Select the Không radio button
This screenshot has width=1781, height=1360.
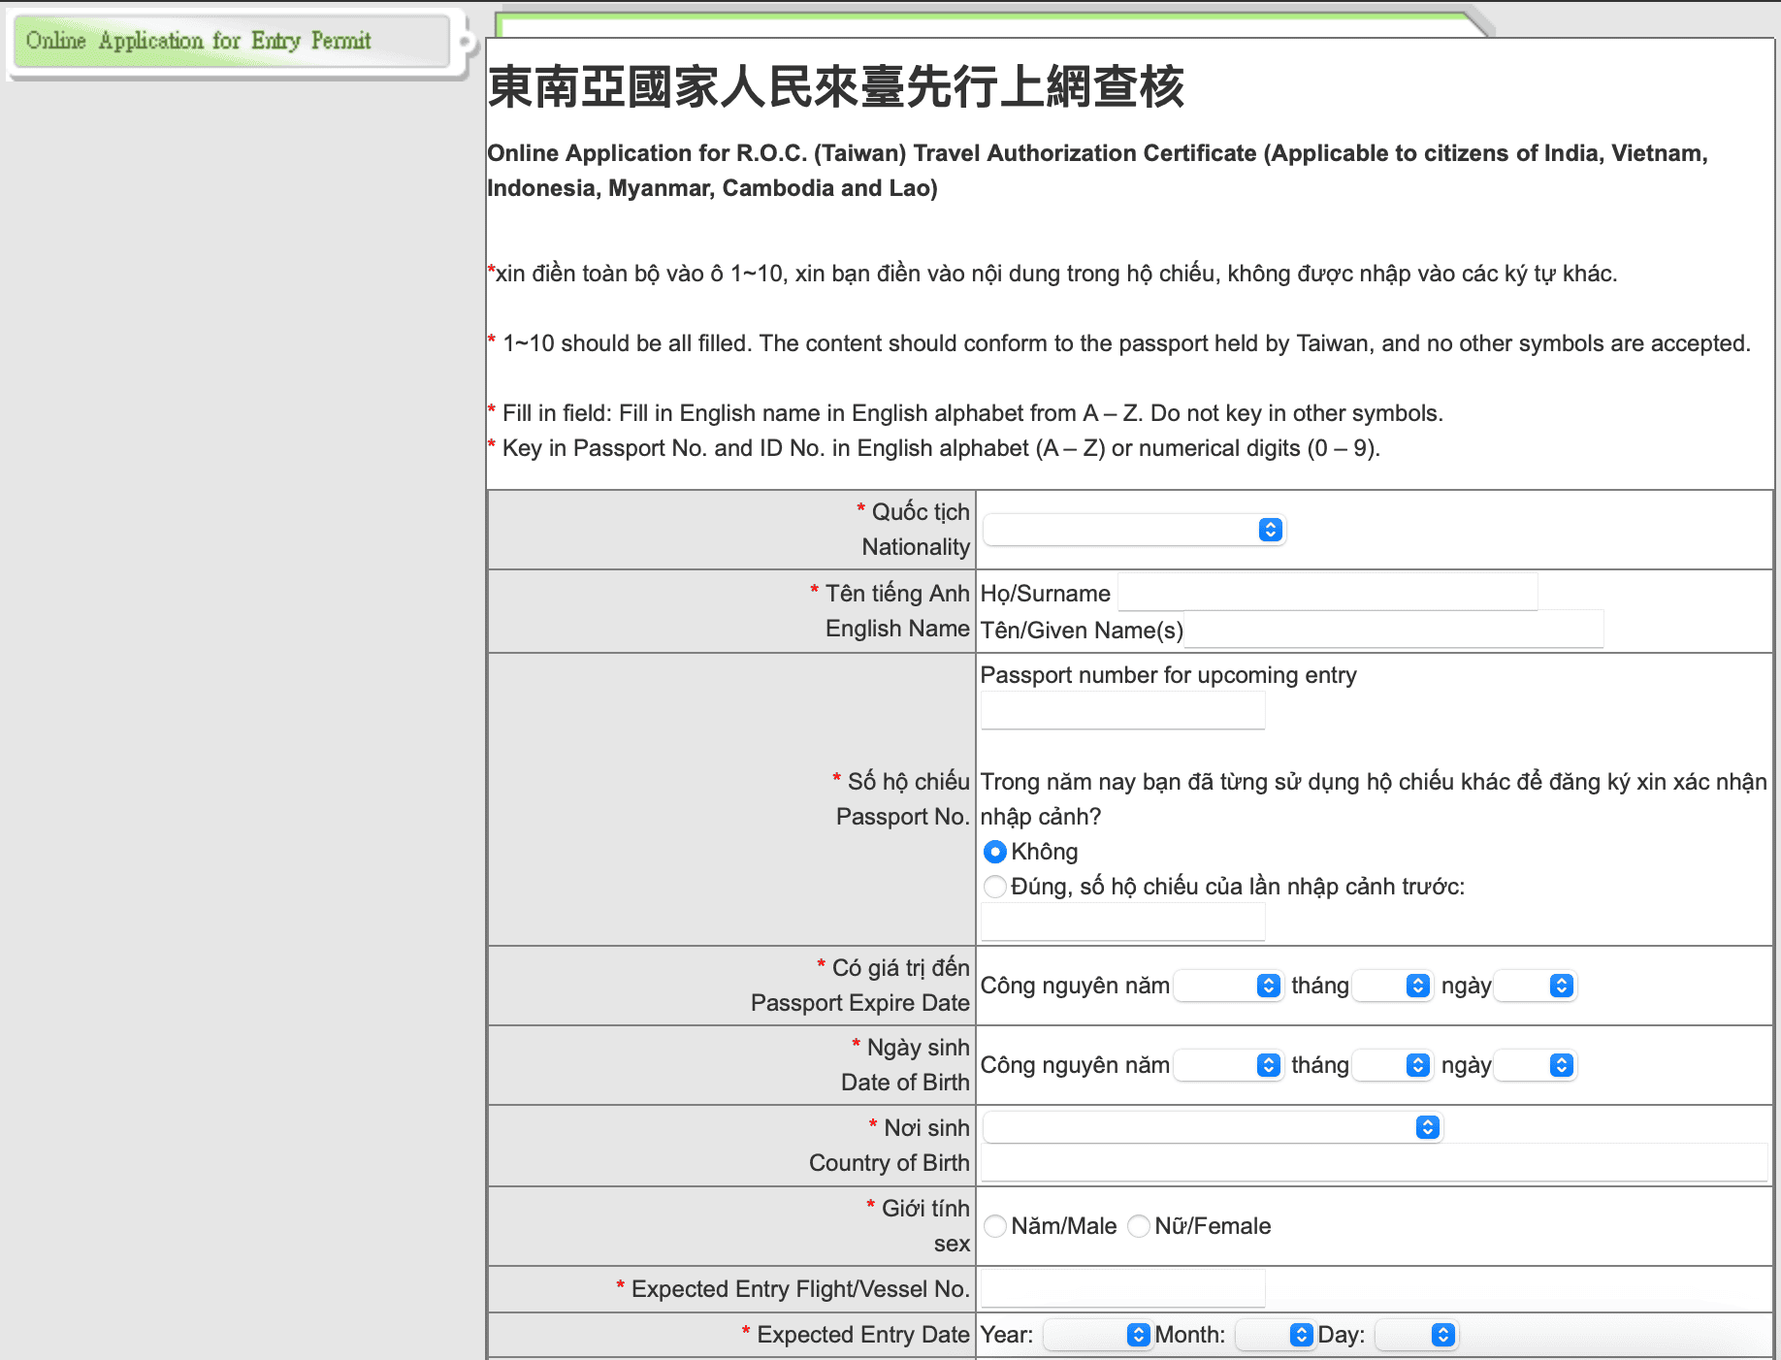point(994,852)
